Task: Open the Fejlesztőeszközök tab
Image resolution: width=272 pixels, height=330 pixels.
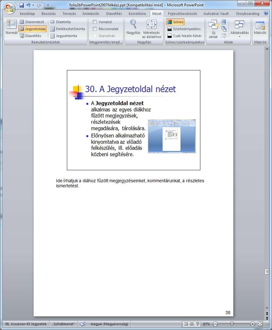Action: [183, 14]
